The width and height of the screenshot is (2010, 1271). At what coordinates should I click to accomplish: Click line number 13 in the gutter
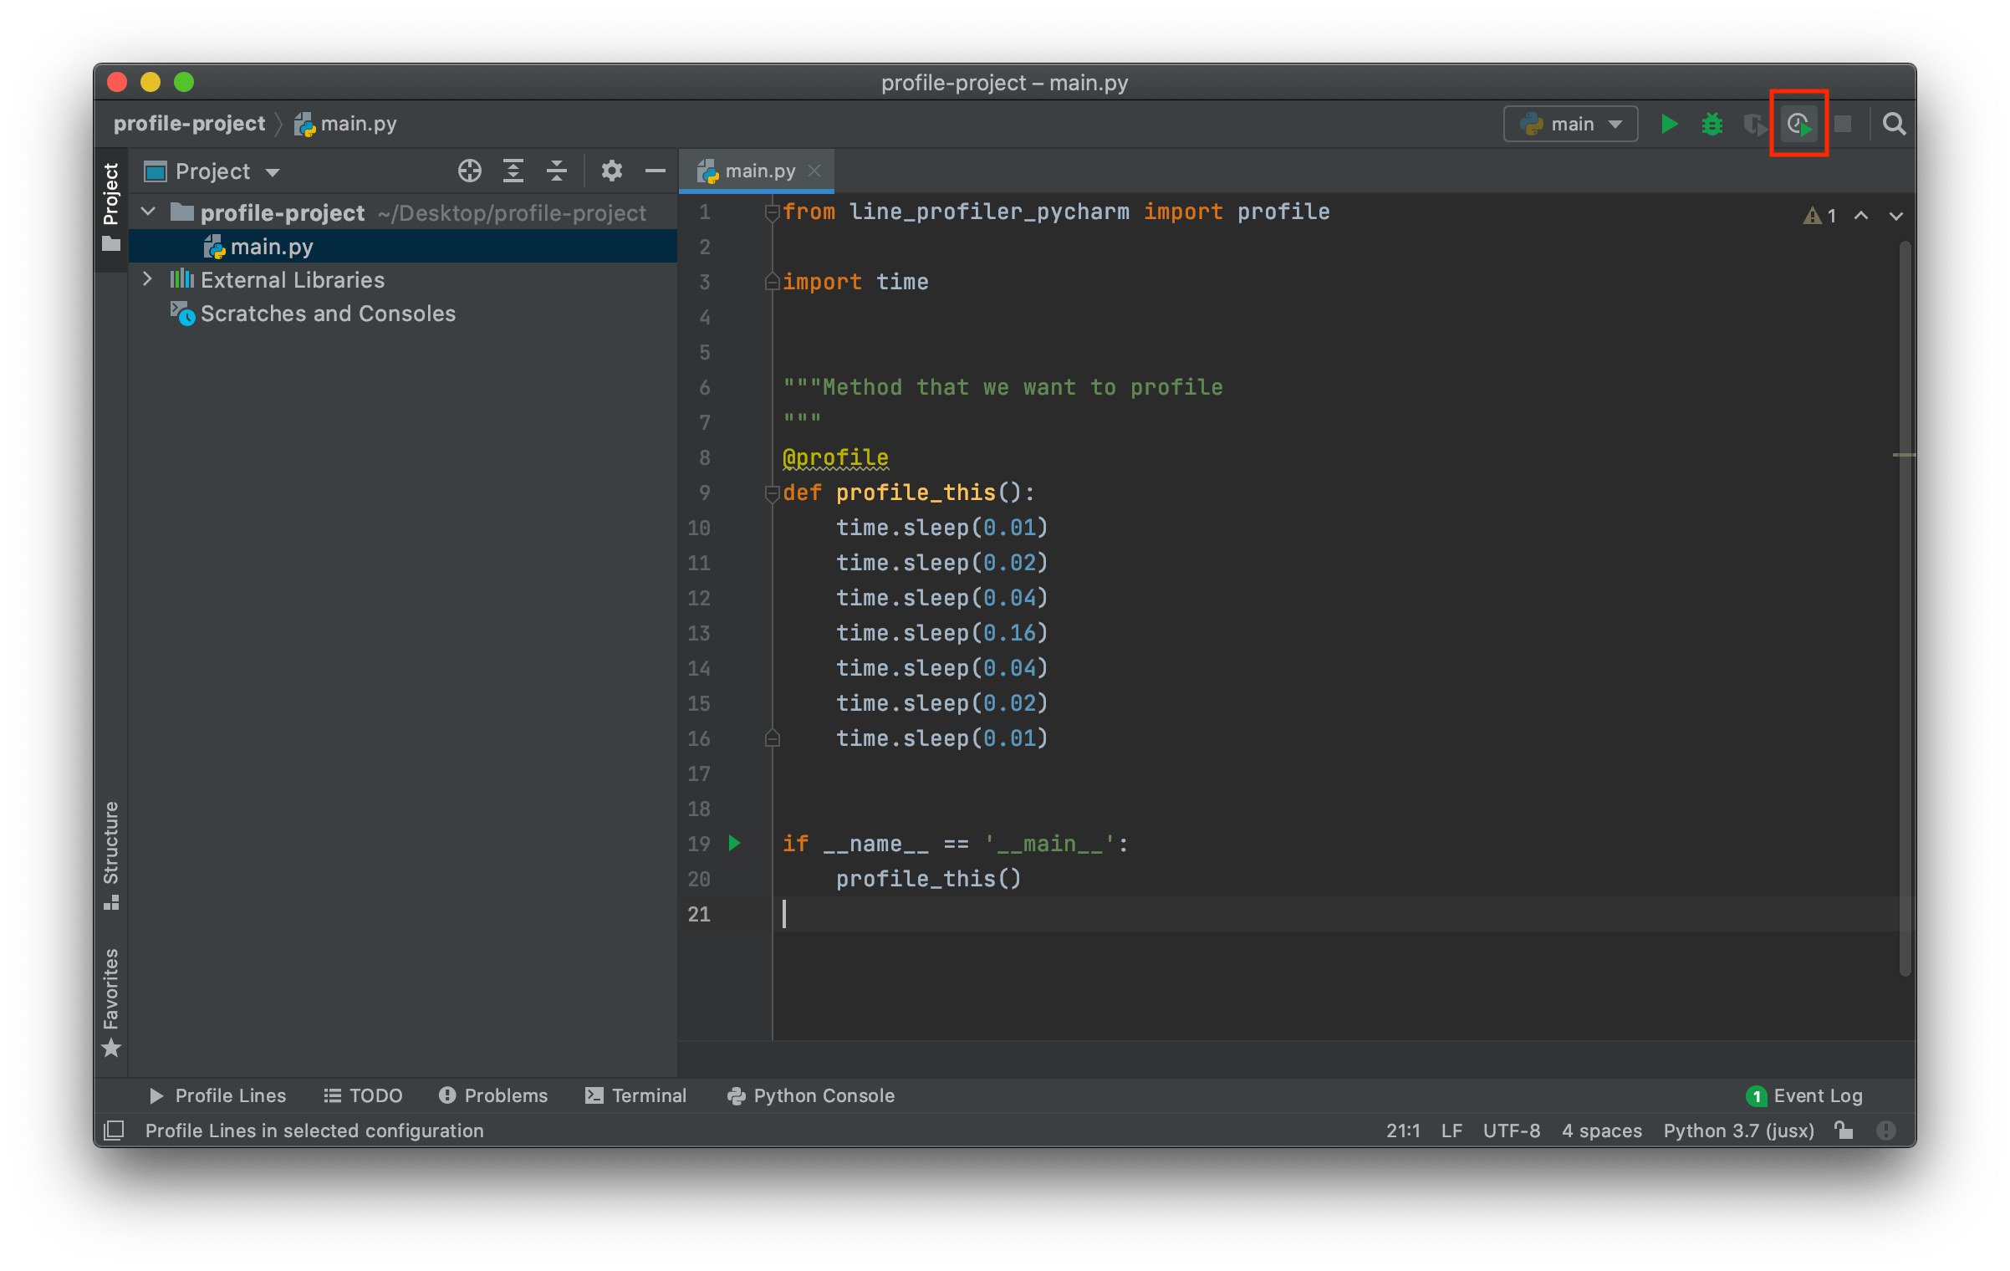coord(699,633)
